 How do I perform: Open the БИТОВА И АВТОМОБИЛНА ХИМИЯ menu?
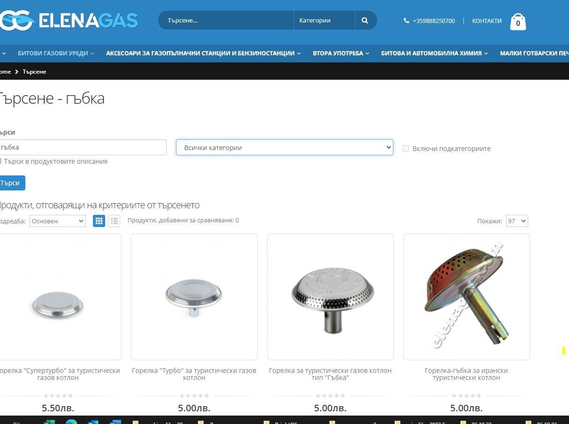tap(434, 53)
